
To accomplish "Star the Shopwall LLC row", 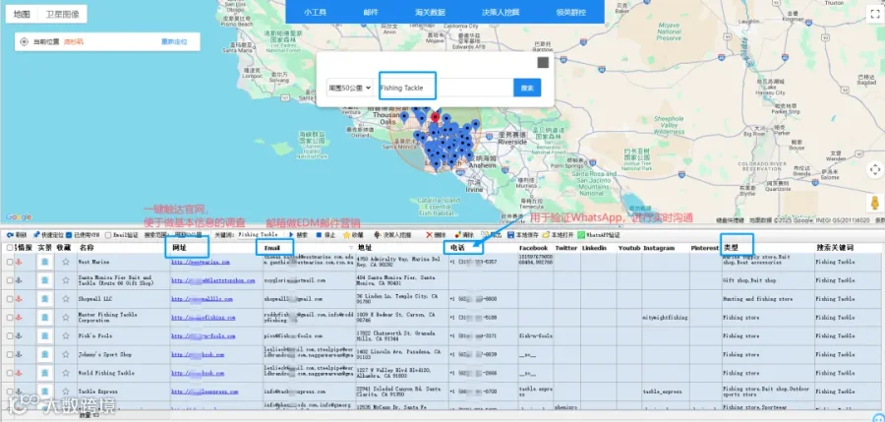I will tap(66, 299).
